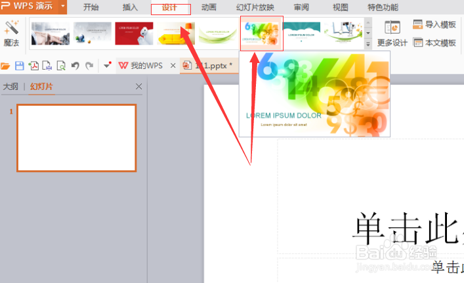Open the 视图 tab
The height and width of the screenshot is (283, 464).
point(341,7)
